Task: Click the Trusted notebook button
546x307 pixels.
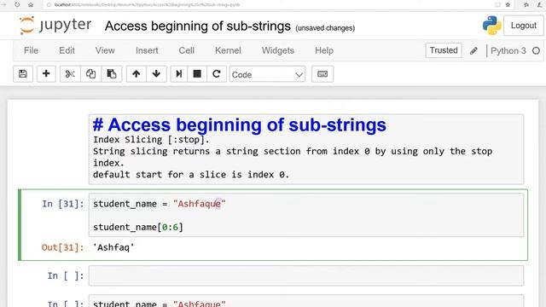Action: [444, 50]
